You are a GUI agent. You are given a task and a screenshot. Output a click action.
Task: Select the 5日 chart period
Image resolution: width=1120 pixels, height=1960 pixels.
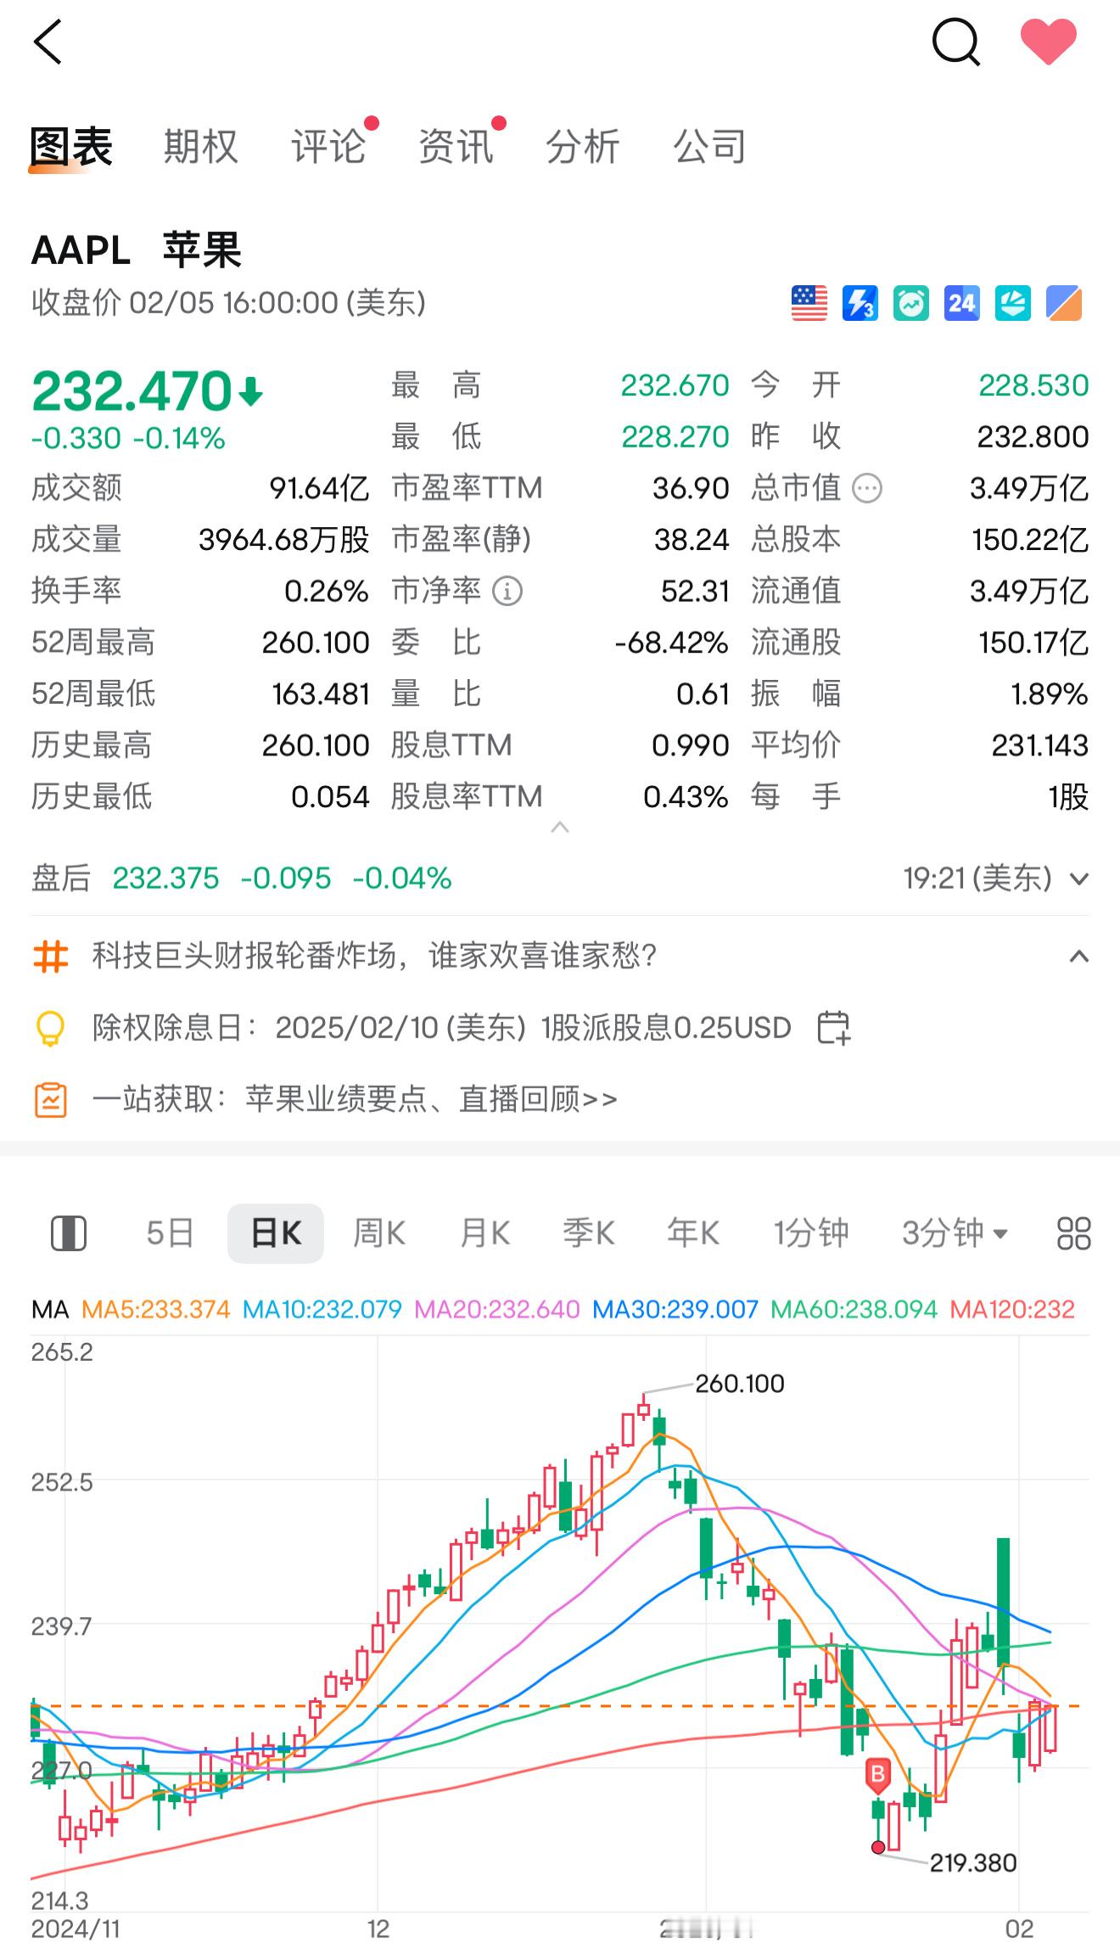pos(170,1233)
